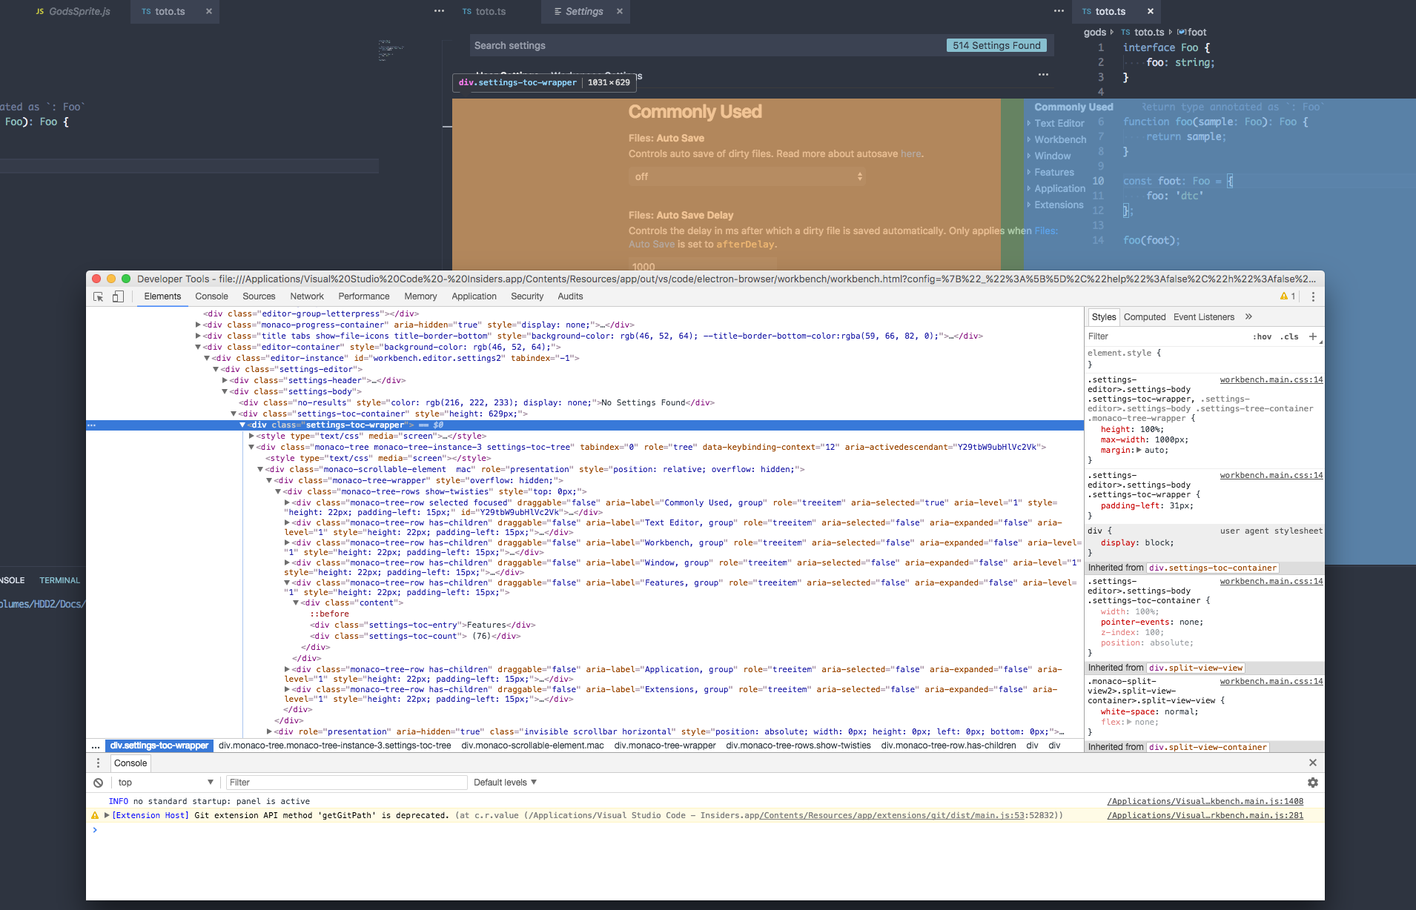Activate the inspect element tool in DevTools

click(x=97, y=296)
